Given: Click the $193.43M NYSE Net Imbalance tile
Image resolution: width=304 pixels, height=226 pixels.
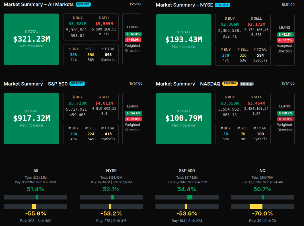Looking at the screenshot, I should pos(184,40).
